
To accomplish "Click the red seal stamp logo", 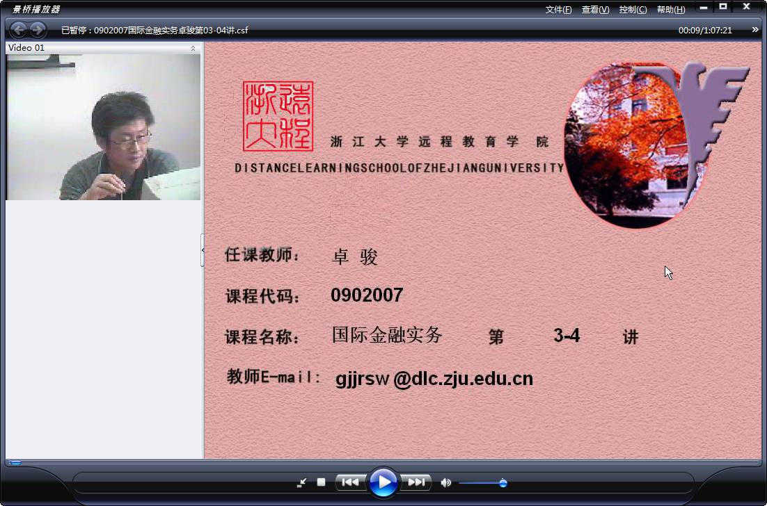I will pyautogui.click(x=278, y=116).
